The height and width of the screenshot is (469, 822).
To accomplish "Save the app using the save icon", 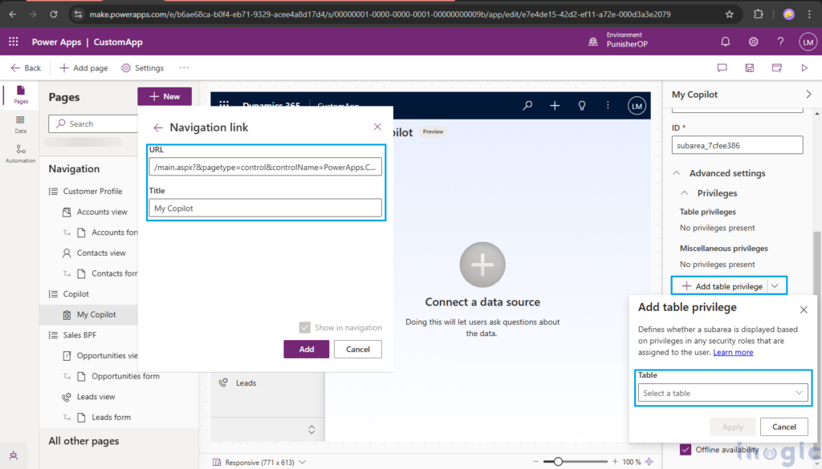I will tap(749, 68).
